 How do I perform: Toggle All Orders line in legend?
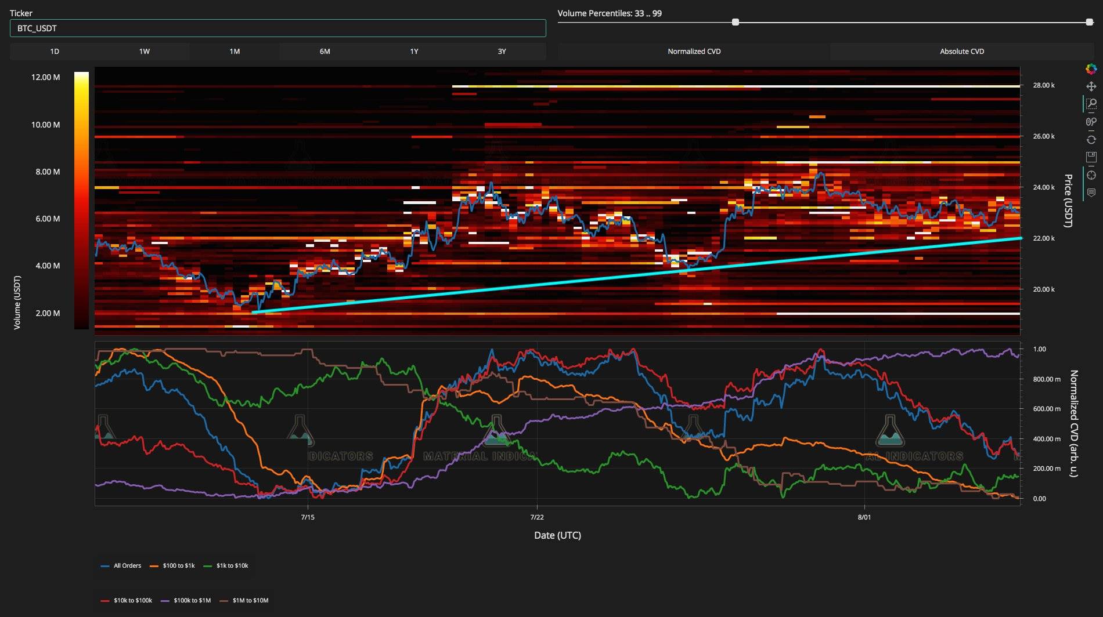point(121,565)
